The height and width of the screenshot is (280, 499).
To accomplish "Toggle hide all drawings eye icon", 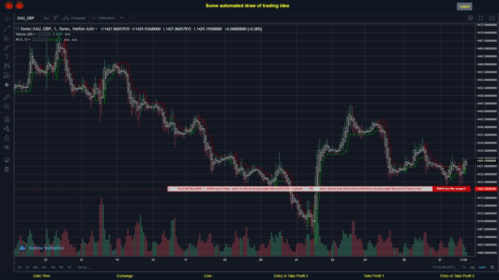I will 7,147.
